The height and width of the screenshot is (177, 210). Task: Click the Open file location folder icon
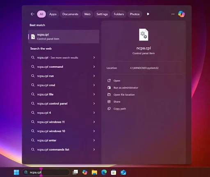point(109,94)
